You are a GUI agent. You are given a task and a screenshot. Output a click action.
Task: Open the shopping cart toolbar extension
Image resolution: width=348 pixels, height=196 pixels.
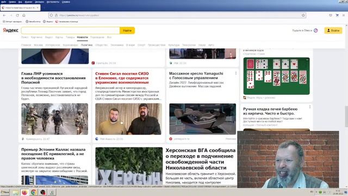[337, 15]
